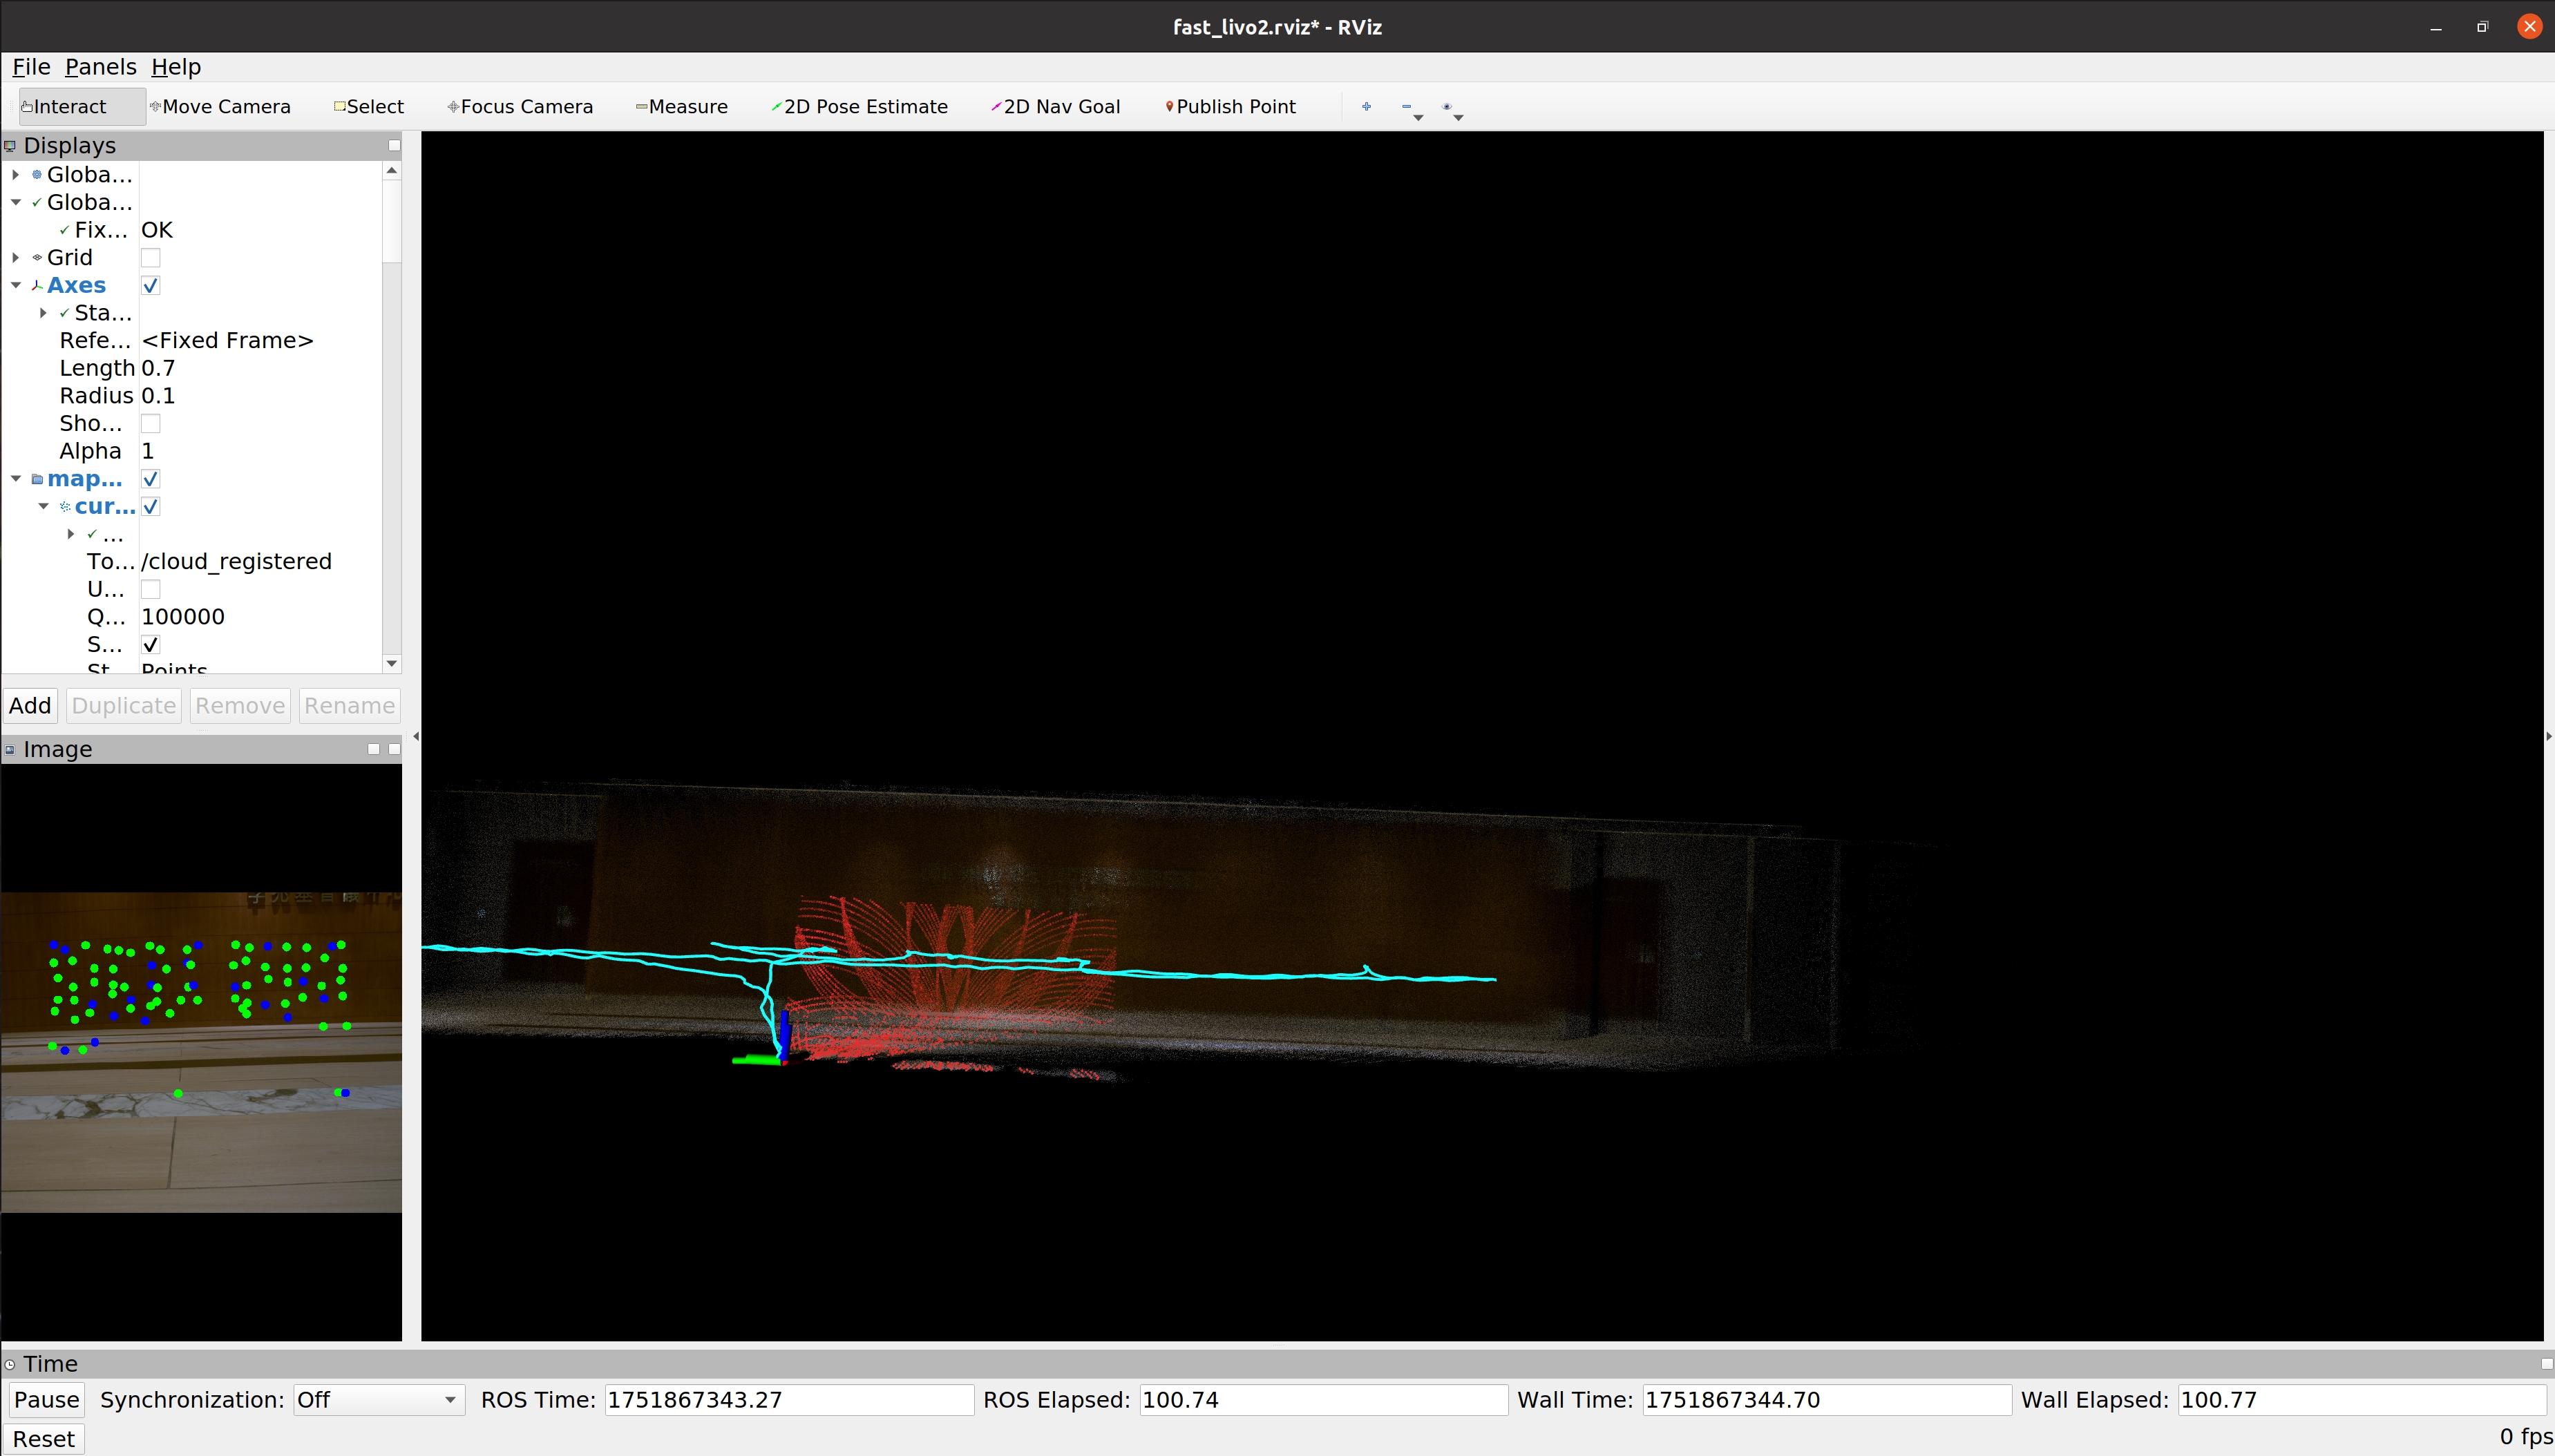Collapse the Axes tree item

point(16,286)
